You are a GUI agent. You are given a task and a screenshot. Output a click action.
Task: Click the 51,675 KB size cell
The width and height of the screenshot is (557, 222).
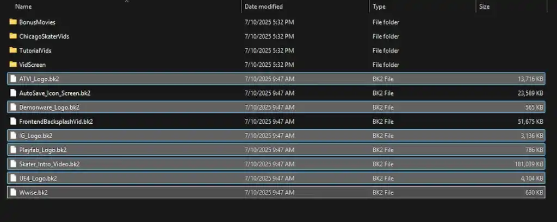(528, 121)
